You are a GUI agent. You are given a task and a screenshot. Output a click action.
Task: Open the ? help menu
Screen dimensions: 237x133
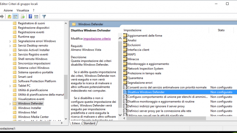pyautogui.click(x=34, y=10)
